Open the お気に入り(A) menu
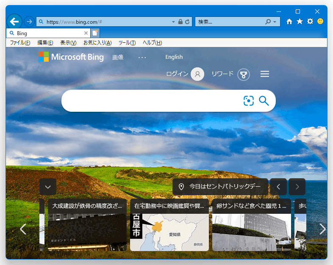This screenshot has width=333, height=265. (97, 43)
